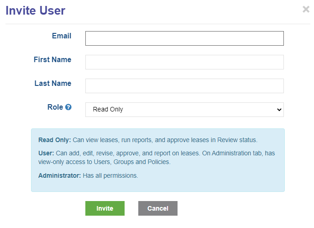Click the Role help question mark icon
314x228 pixels.
(x=68, y=107)
